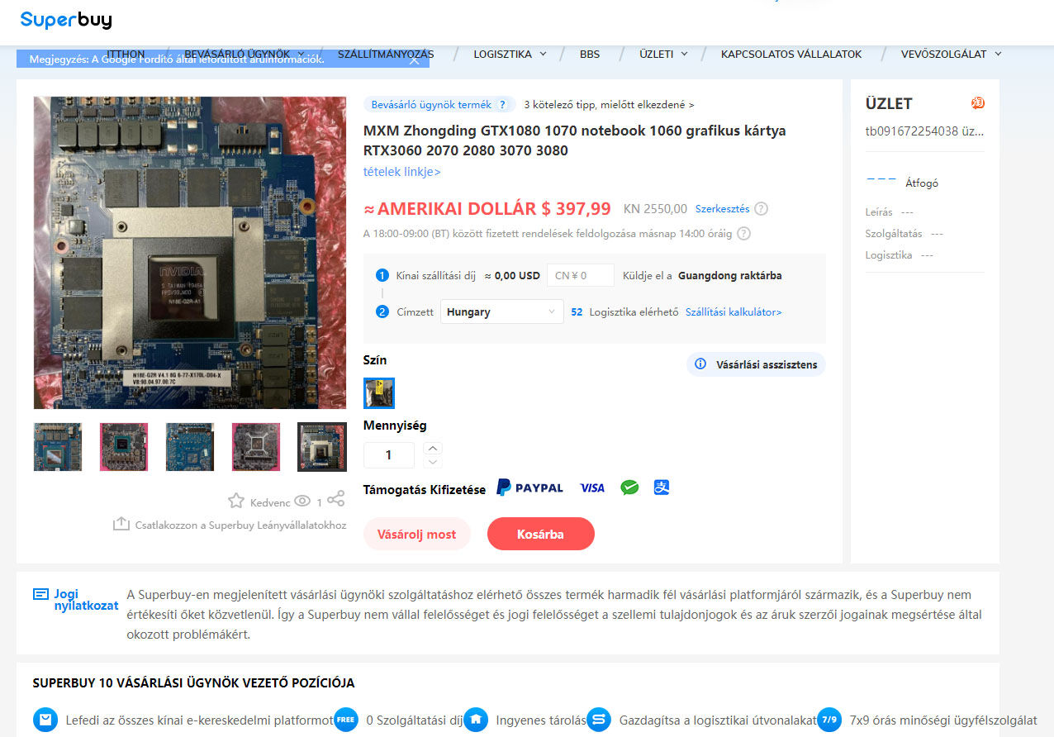Select the Szín color option swatch

[379, 393]
